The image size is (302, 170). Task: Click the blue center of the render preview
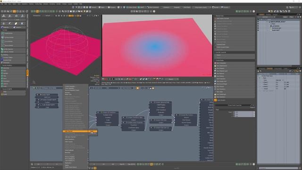[x=155, y=46]
